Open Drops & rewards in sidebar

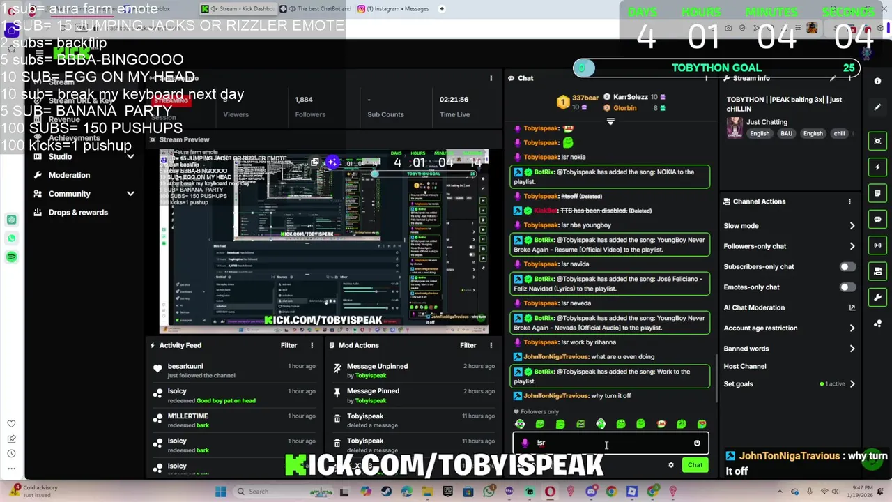[x=78, y=213]
